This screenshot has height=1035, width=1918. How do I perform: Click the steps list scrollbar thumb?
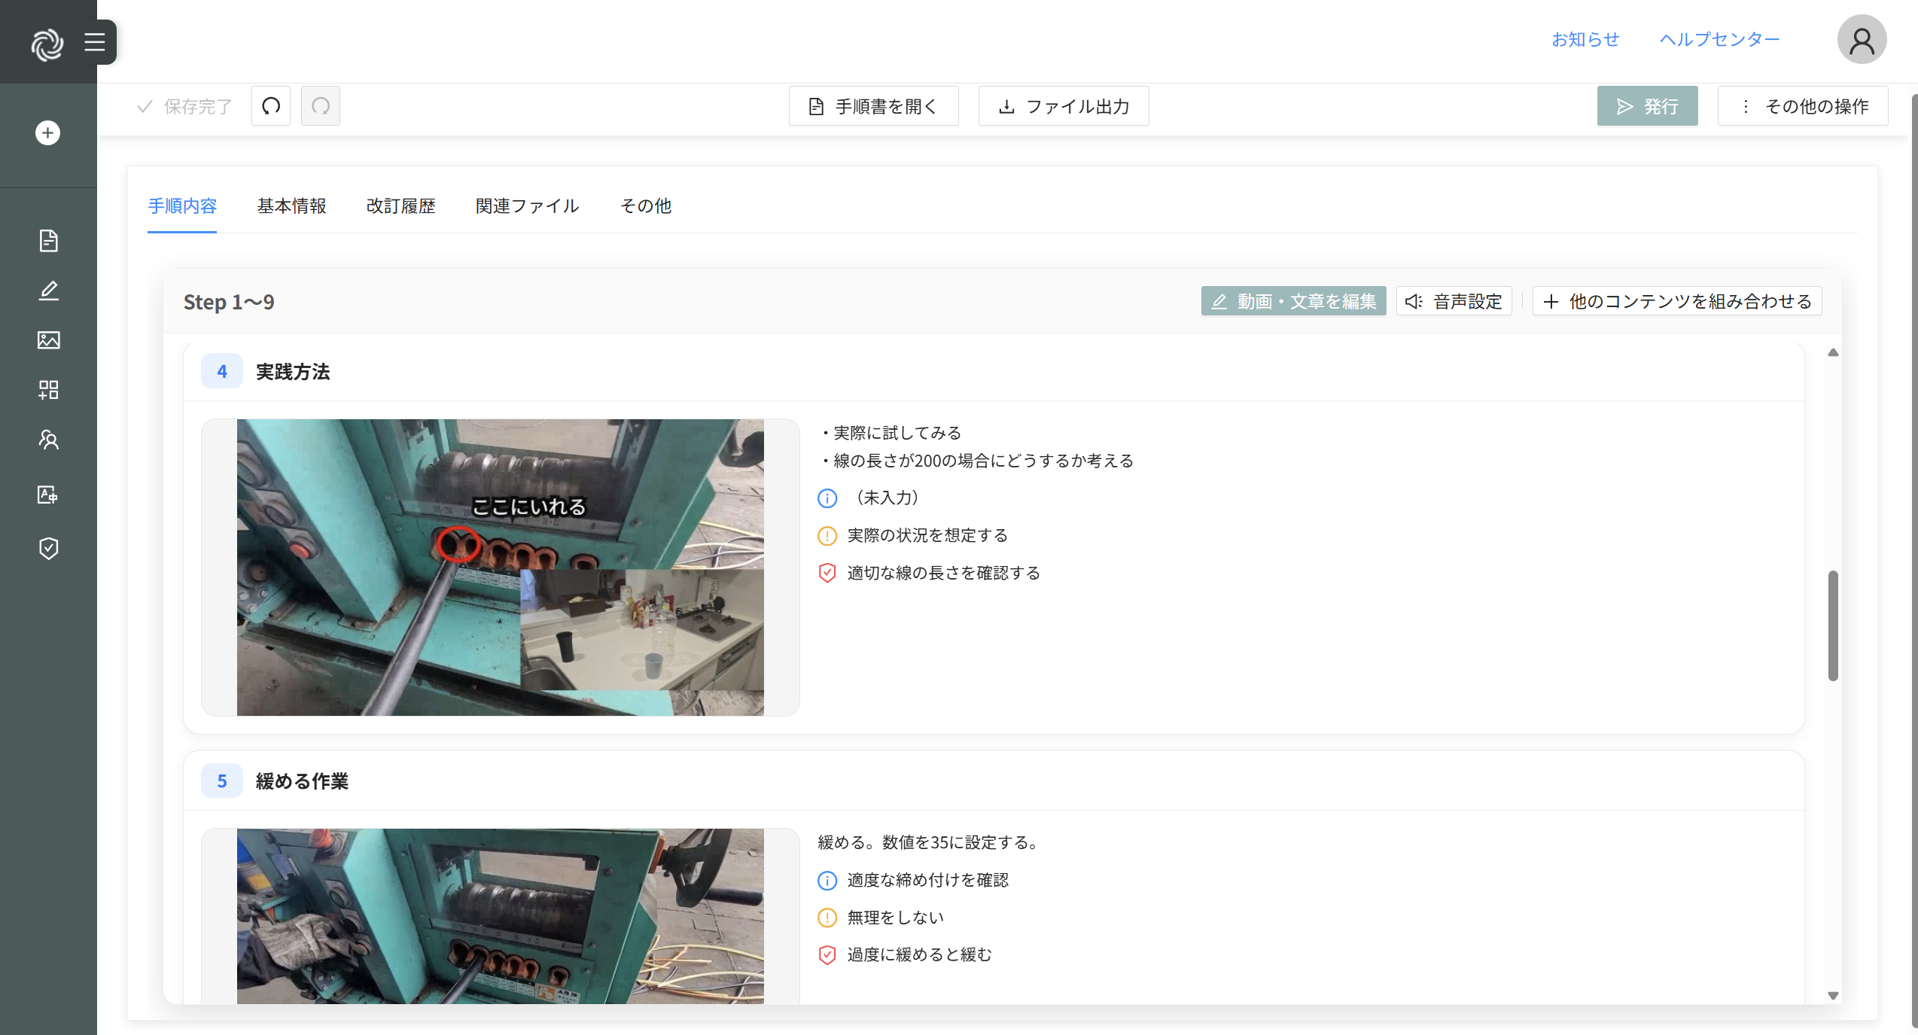pyautogui.click(x=1833, y=625)
